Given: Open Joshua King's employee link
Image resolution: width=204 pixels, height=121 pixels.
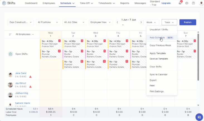Looking at the screenshot, I should pyautogui.click(x=21, y=93).
